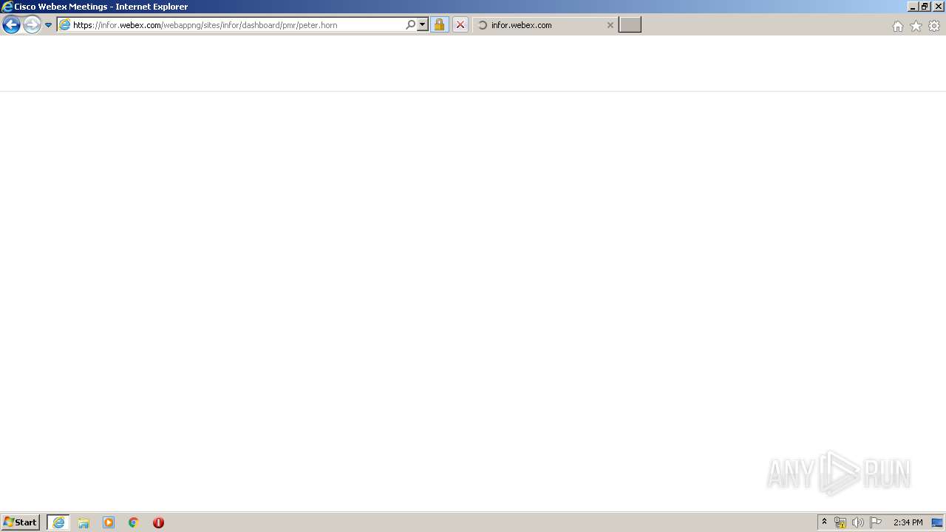The height and width of the screenshot is (532, 946).
Task: Click the Show Desktop button
Action: [x=937, y=522]
